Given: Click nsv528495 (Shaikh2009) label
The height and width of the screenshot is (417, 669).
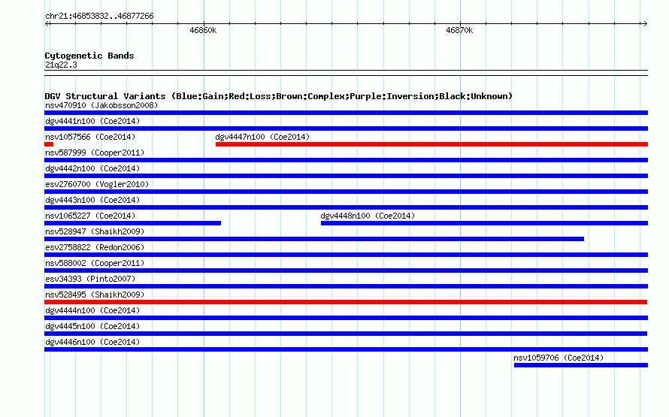Looking at the screenshot, I should (95, 295).
